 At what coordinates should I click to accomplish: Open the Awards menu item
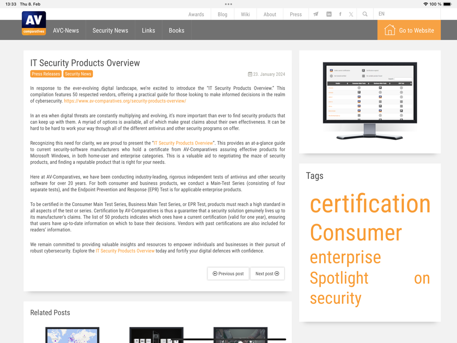[x=196, y=14]
